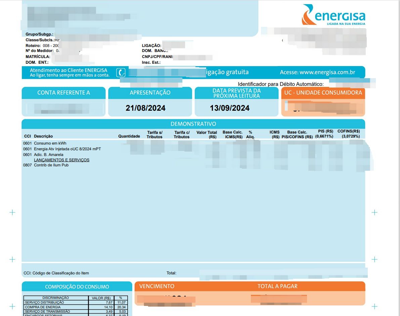The height and width of the screenshot is (316, 400).
Task: Click the 'Classe/Subcls.:' label
Action: pyautogui.click(x=40, y=40)
